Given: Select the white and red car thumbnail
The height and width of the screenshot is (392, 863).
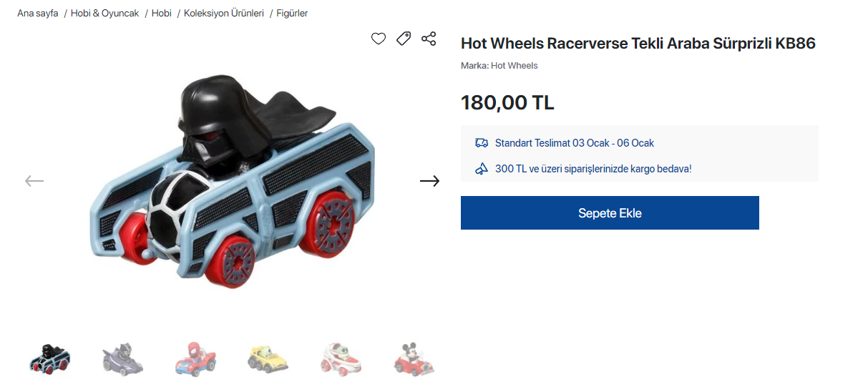Looking at the screenshot, I should click(x=341, y=358).
